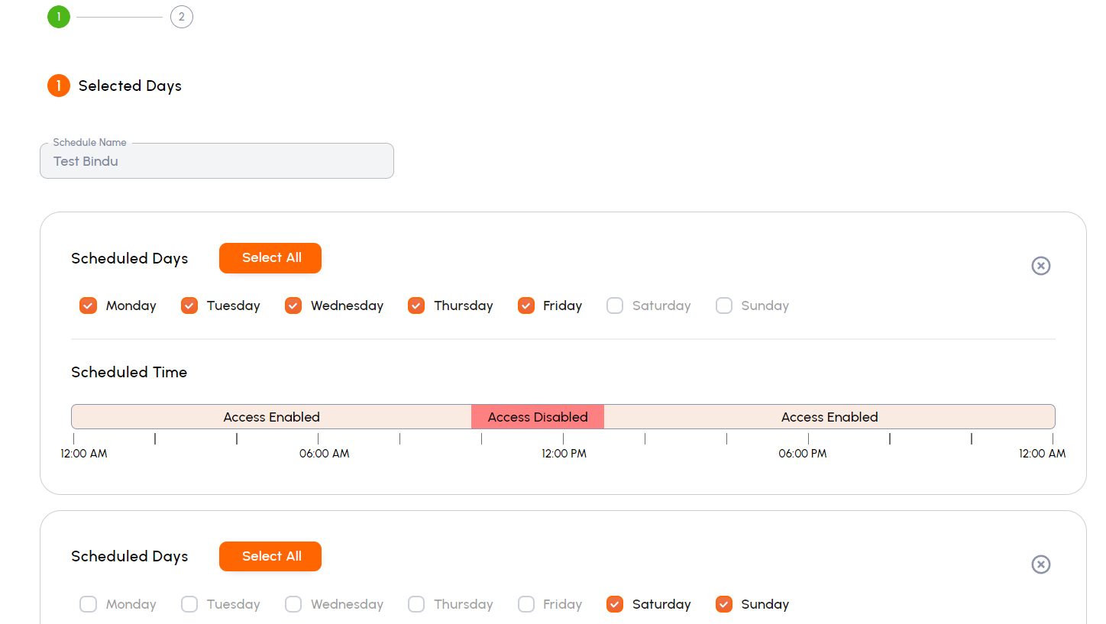This screenshot has height=624, width=1106.
Task: Tick disabled Friday in second schedule card
Action: tap(526, 604)
